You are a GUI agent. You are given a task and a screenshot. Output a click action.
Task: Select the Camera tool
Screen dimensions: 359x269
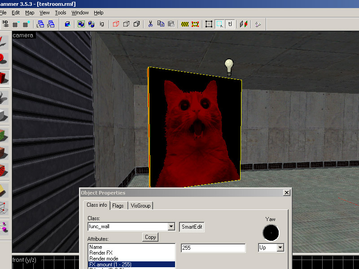coord(4,78)
